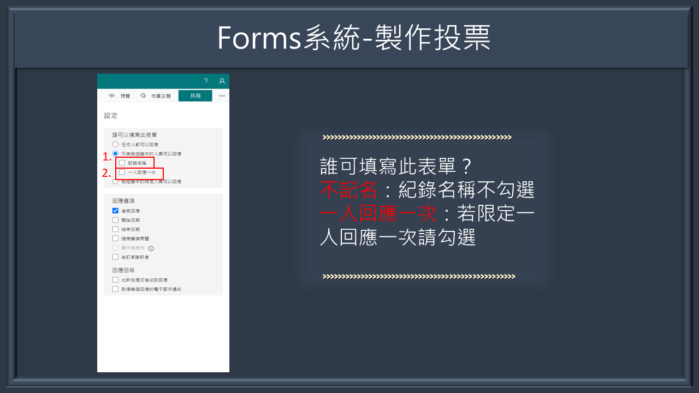Uncheck the 接受回應 checkbox

click(x=115, y=211)
